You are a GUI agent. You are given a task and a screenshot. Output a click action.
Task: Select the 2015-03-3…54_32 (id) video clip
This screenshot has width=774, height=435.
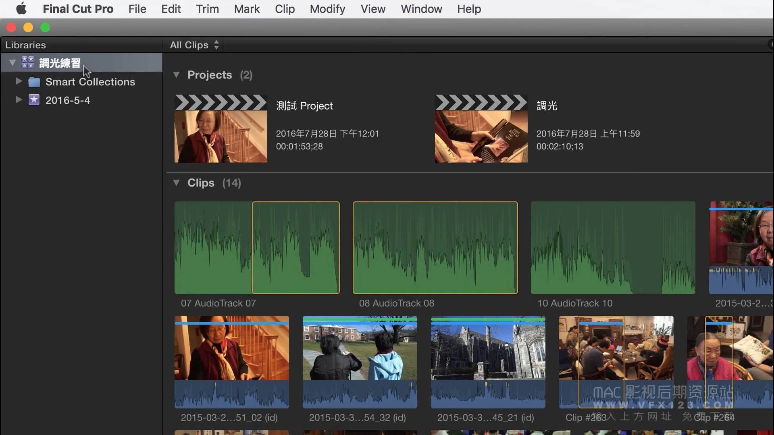pyautogui.click(x=360, y=362)
